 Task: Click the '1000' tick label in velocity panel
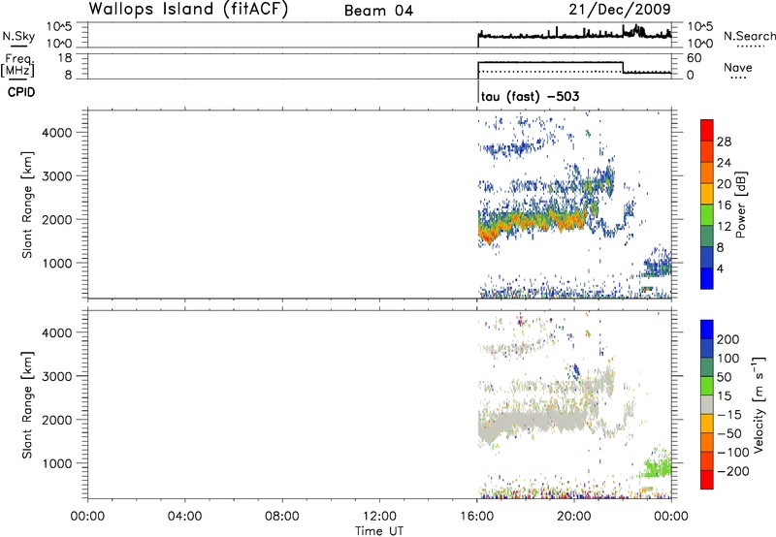pyautogui.click(x=56, y=463)
